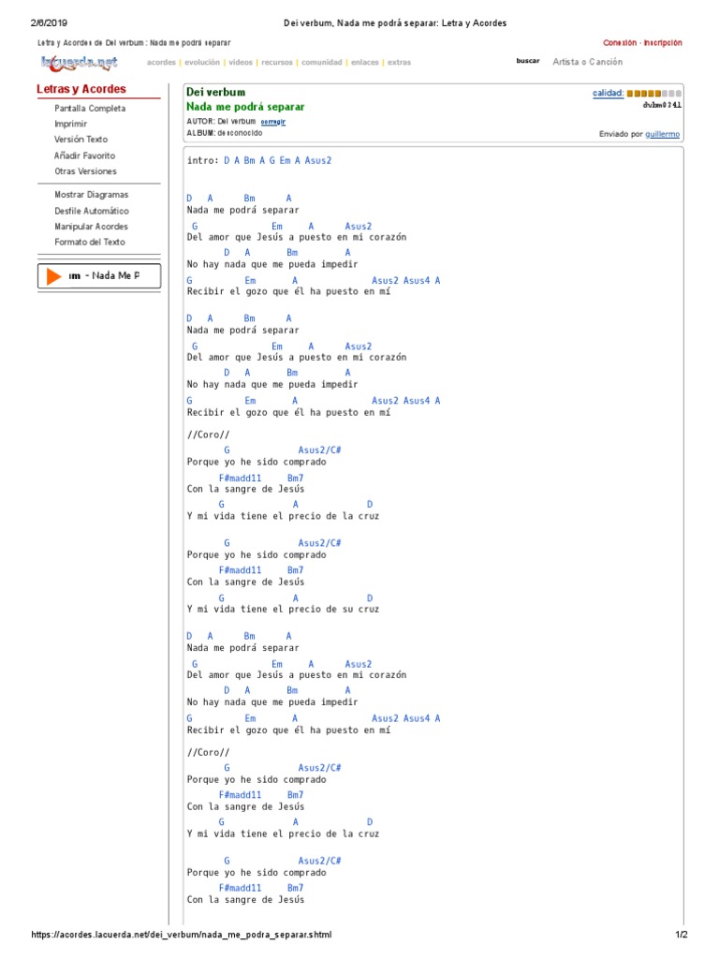Open Formato del Texto option
The width and height of the screenshot is (719, 959).
coord(90,243)
